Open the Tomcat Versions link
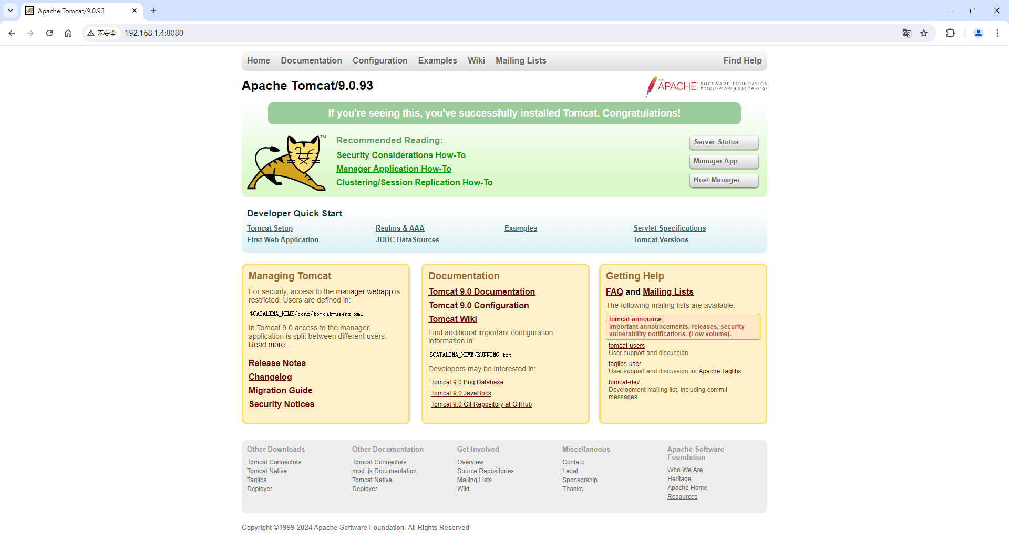Image resolution: width=1009 pixels, height=542 pixels. click(661, 240)
